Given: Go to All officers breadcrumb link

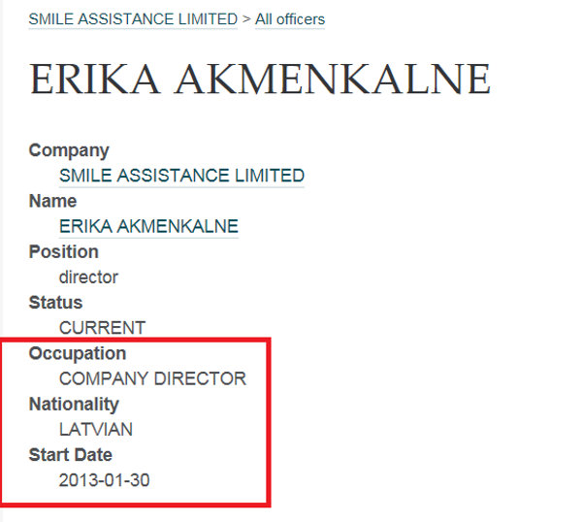Looking at the screenshot, I should click(x=290, y=19).
